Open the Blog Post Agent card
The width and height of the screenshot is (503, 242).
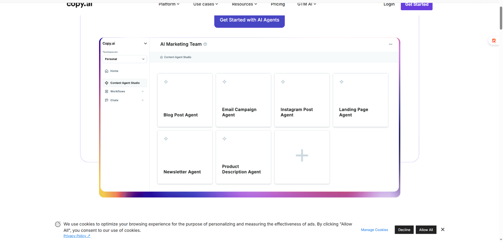185,100
